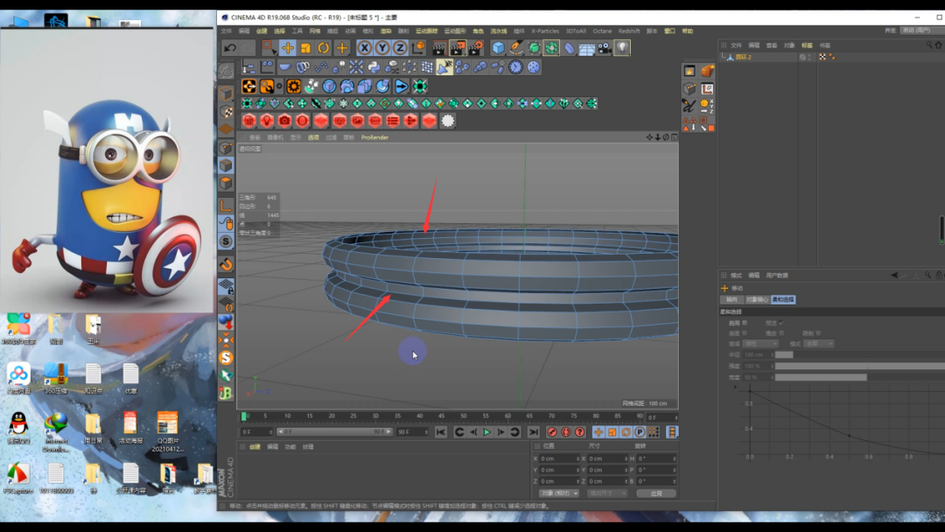Toggle the X axis lock

pyautogui.click(x=365, y=47)
